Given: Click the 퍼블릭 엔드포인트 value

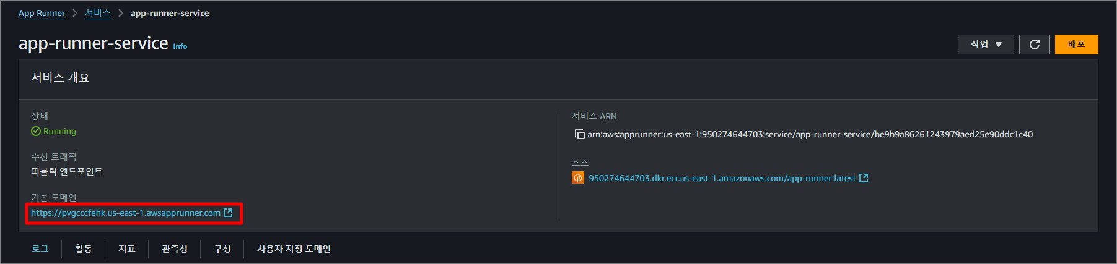Looking at the screenshot, I should click(67, 171).
